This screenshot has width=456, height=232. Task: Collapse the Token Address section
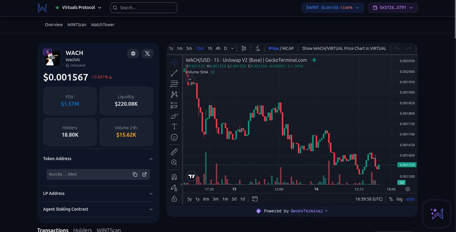click(98, 159)
